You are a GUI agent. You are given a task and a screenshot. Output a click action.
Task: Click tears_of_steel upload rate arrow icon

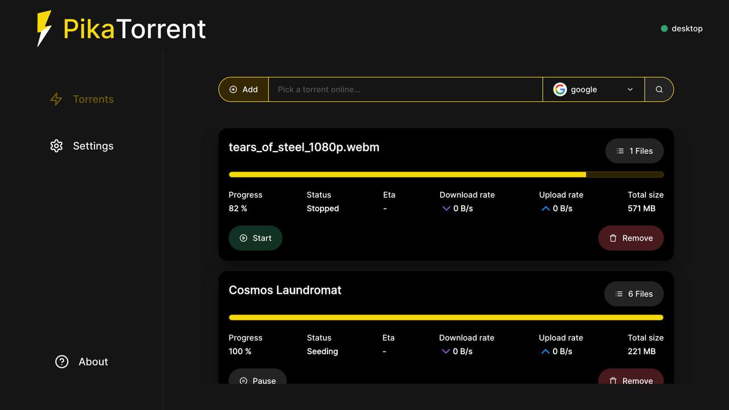pyautogui.click(x=546, y=208)
